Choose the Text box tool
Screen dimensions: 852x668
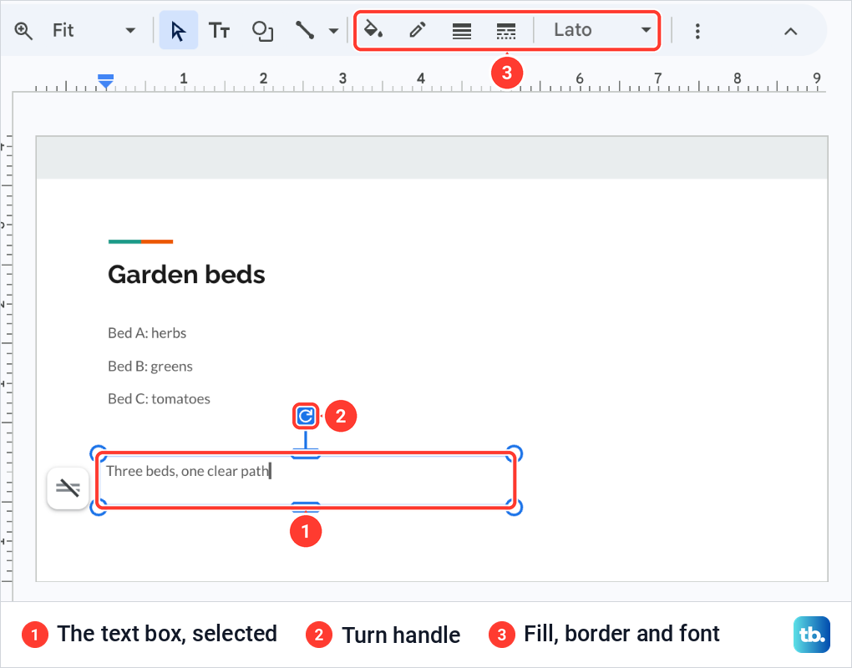pos(220,31)
